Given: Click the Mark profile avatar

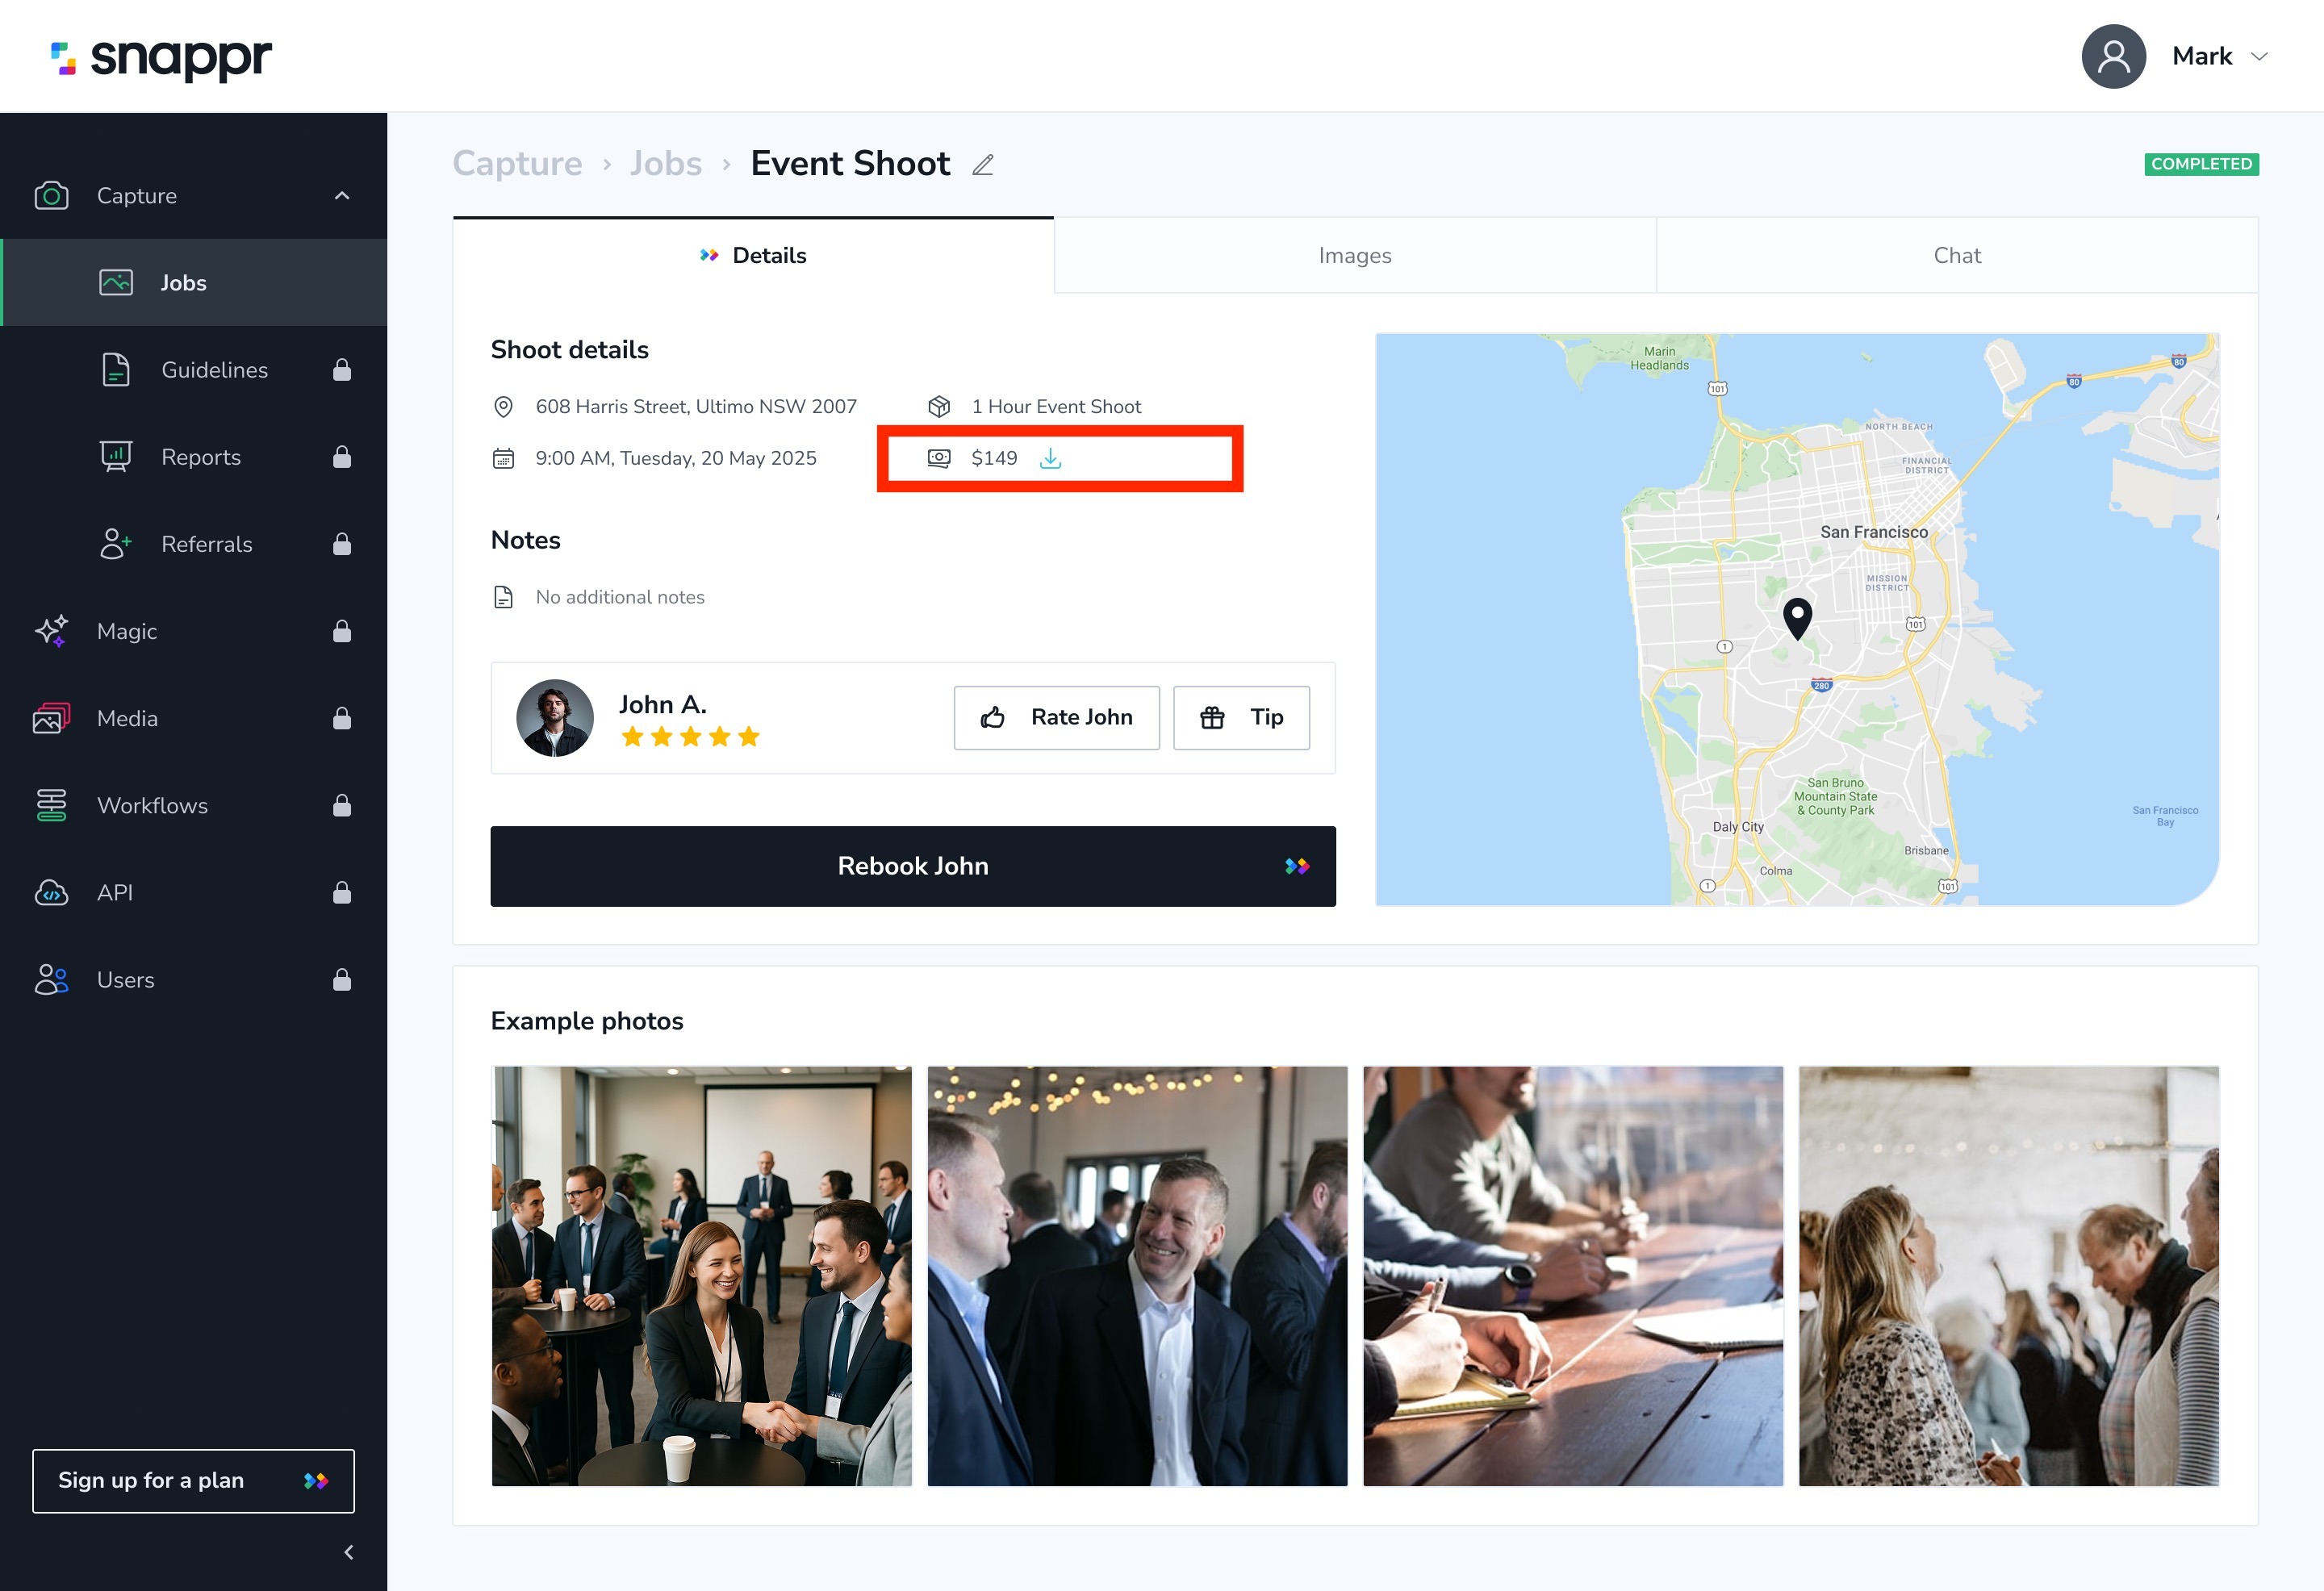Looking at the screenshot, I should (x=2113, y=57).
